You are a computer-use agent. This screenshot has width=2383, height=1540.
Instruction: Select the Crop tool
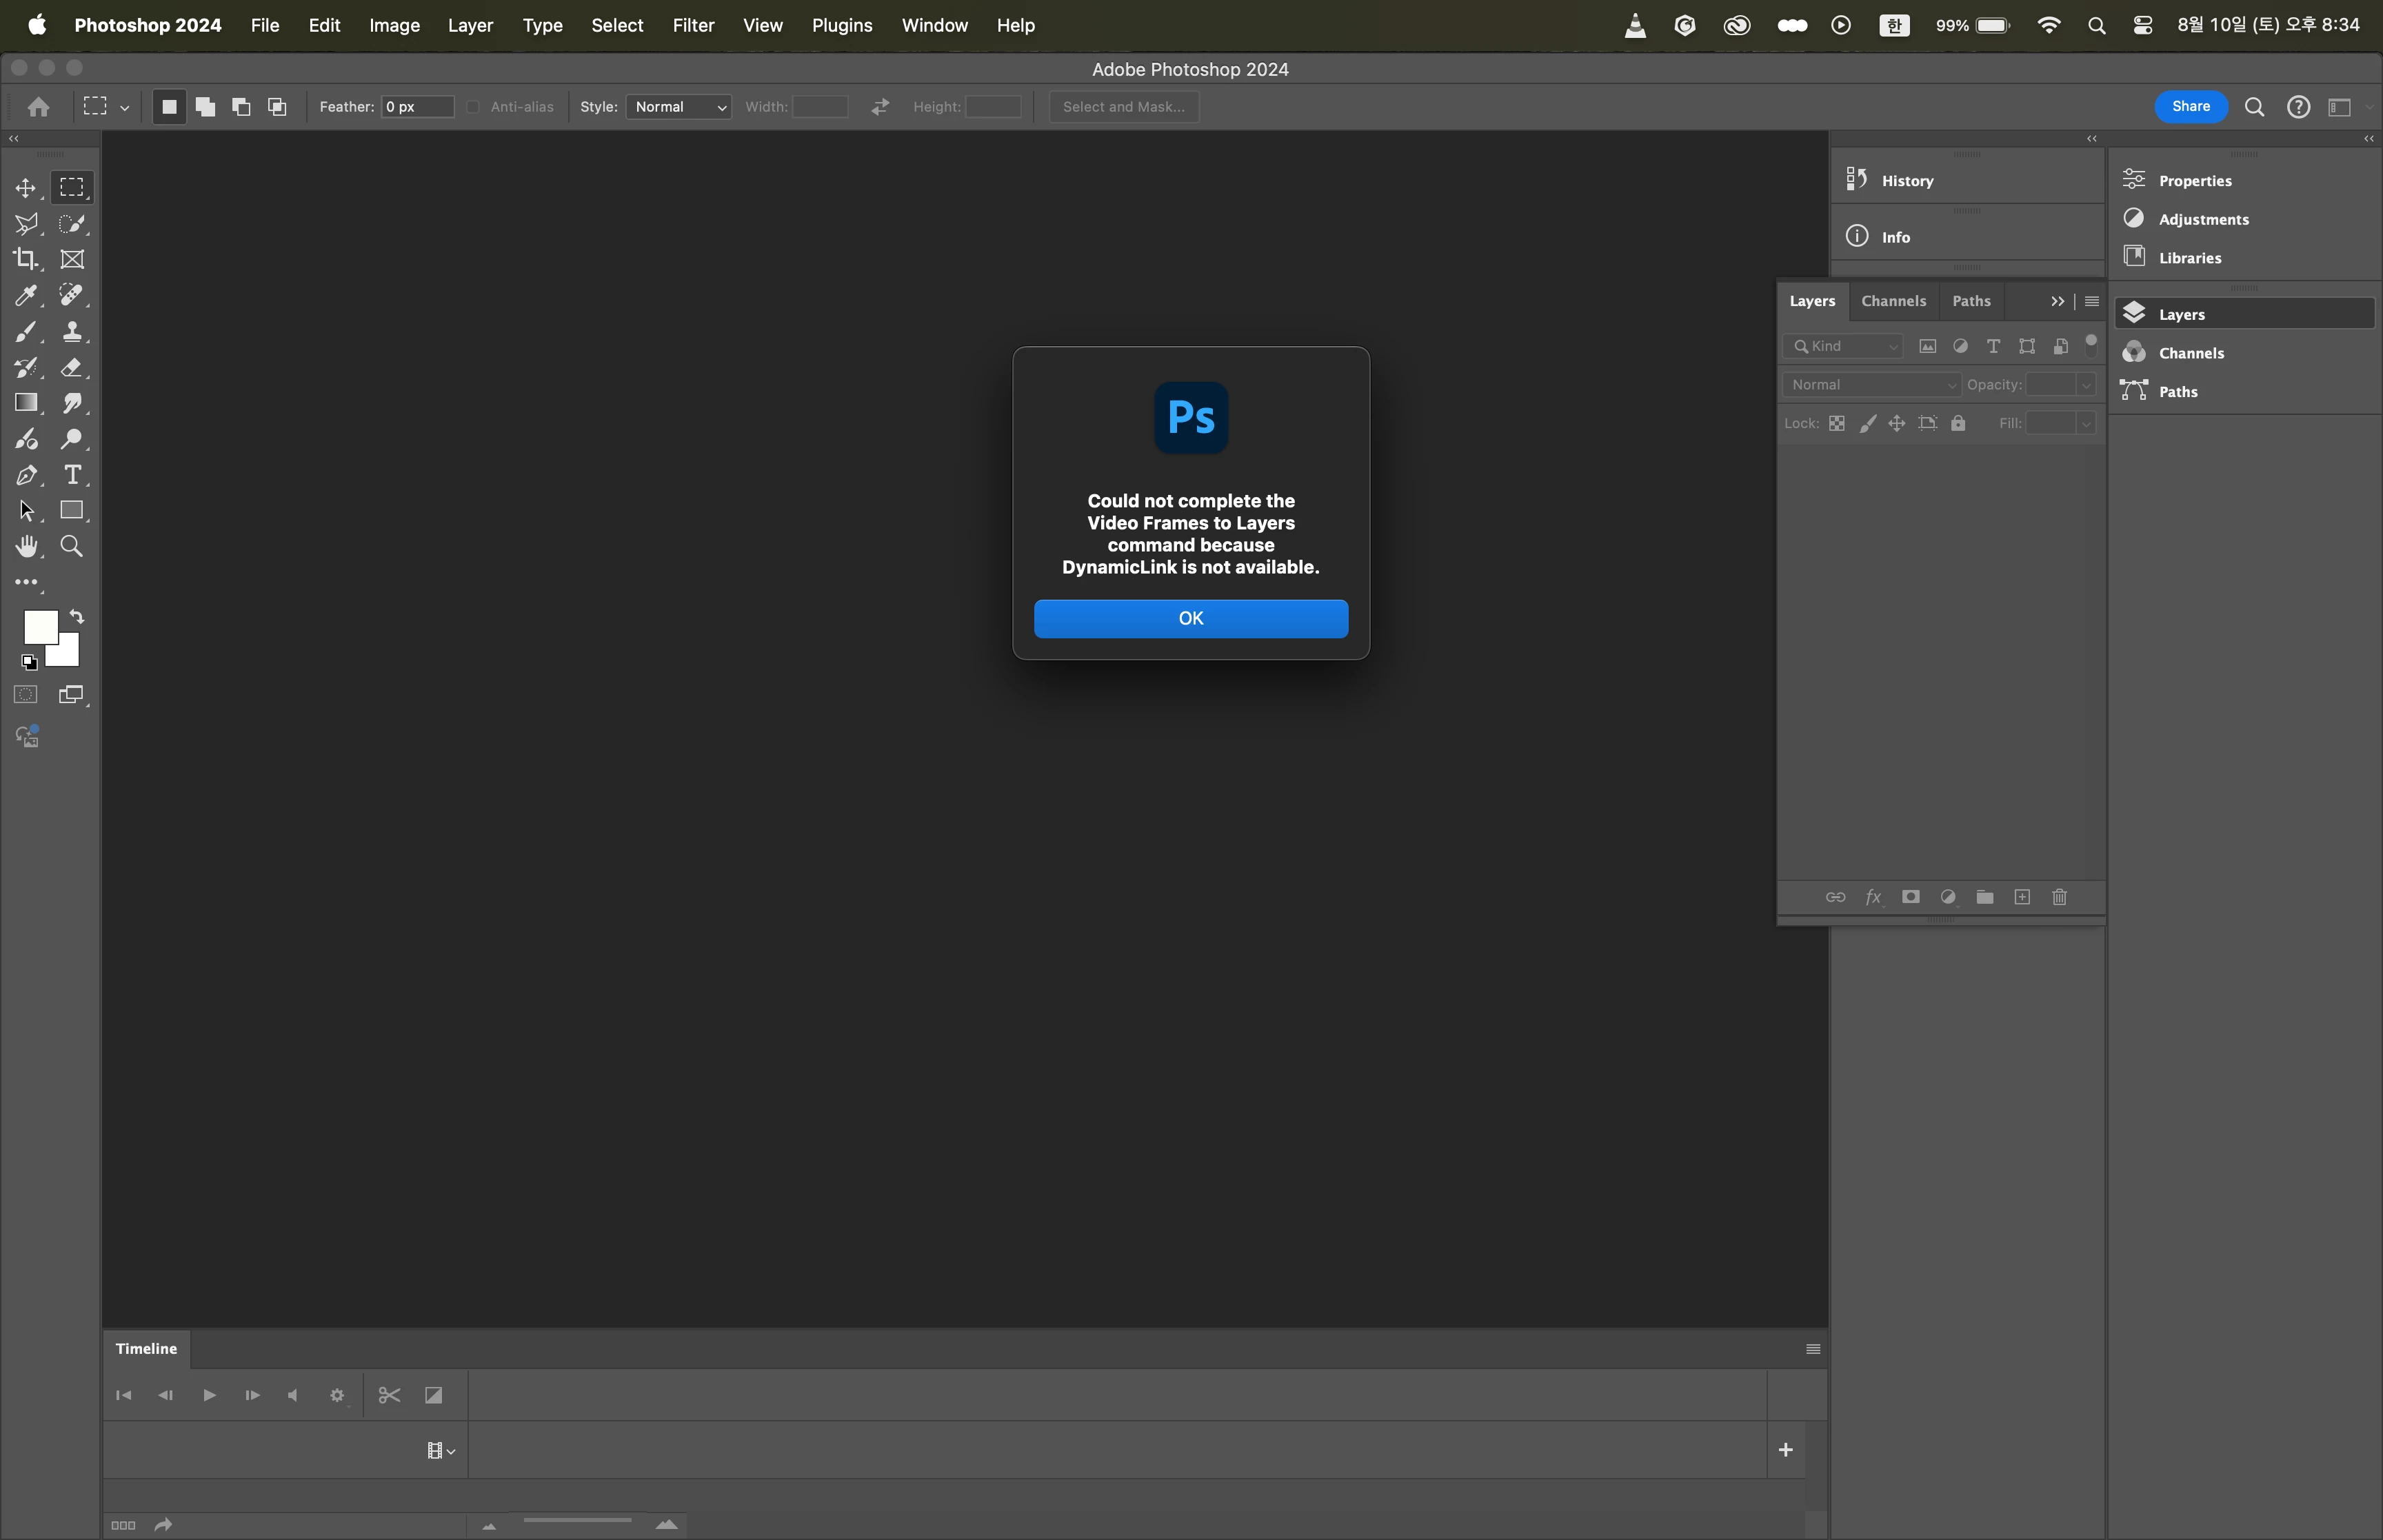(25, 259)
